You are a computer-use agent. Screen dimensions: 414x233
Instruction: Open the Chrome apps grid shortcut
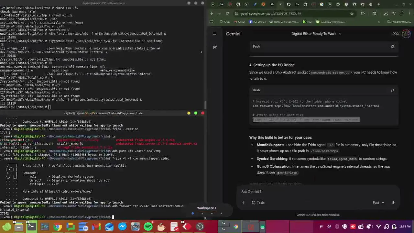click(x=211, y=22)
